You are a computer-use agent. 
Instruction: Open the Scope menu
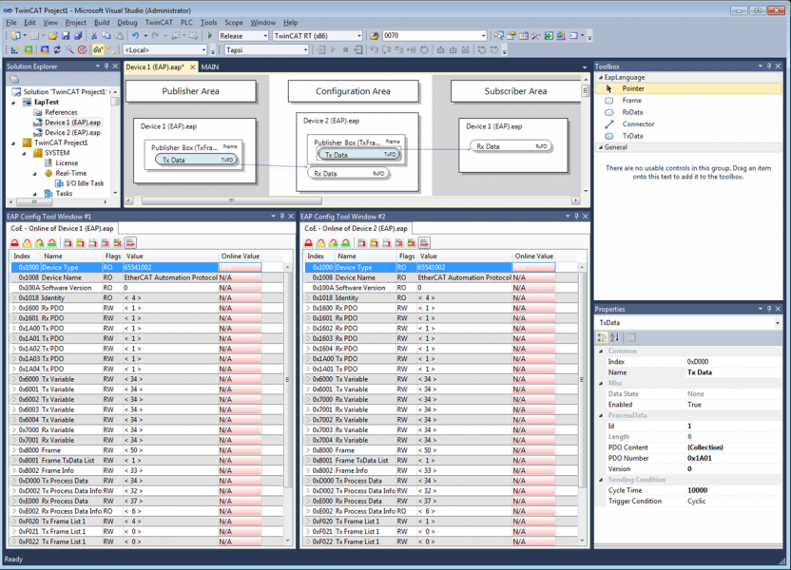point(234,23)
